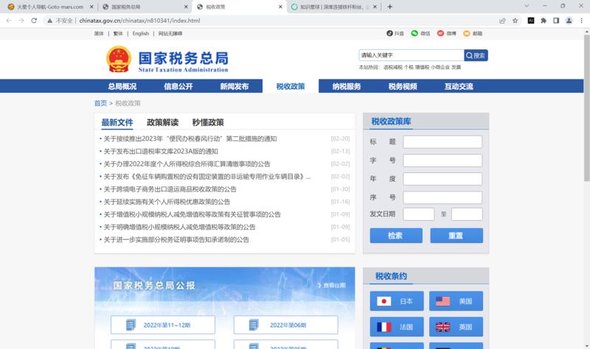Open the extensions puzzle icon
The image size is (590, 349).
tap(544, 21)
